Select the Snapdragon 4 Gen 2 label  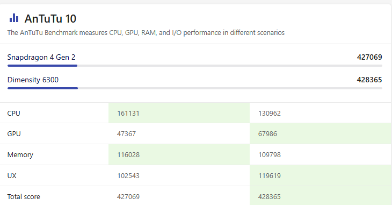point(41,58)
